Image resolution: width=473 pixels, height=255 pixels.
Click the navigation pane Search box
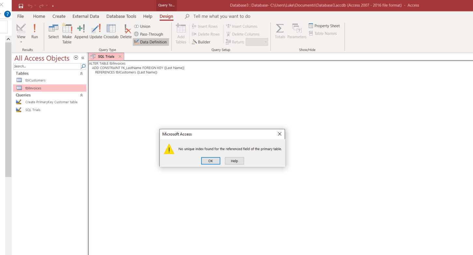pyautogui.click(x=47, y=66)
